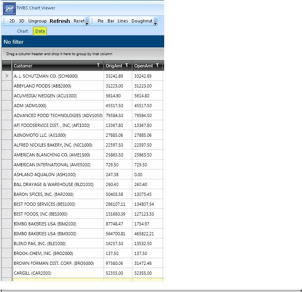Switch to the Data tab
The height and width of the screenshot is (292, 302).
coord(40,31)
